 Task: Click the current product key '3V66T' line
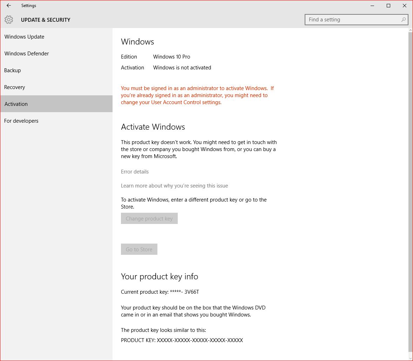(x=160, y=292)
